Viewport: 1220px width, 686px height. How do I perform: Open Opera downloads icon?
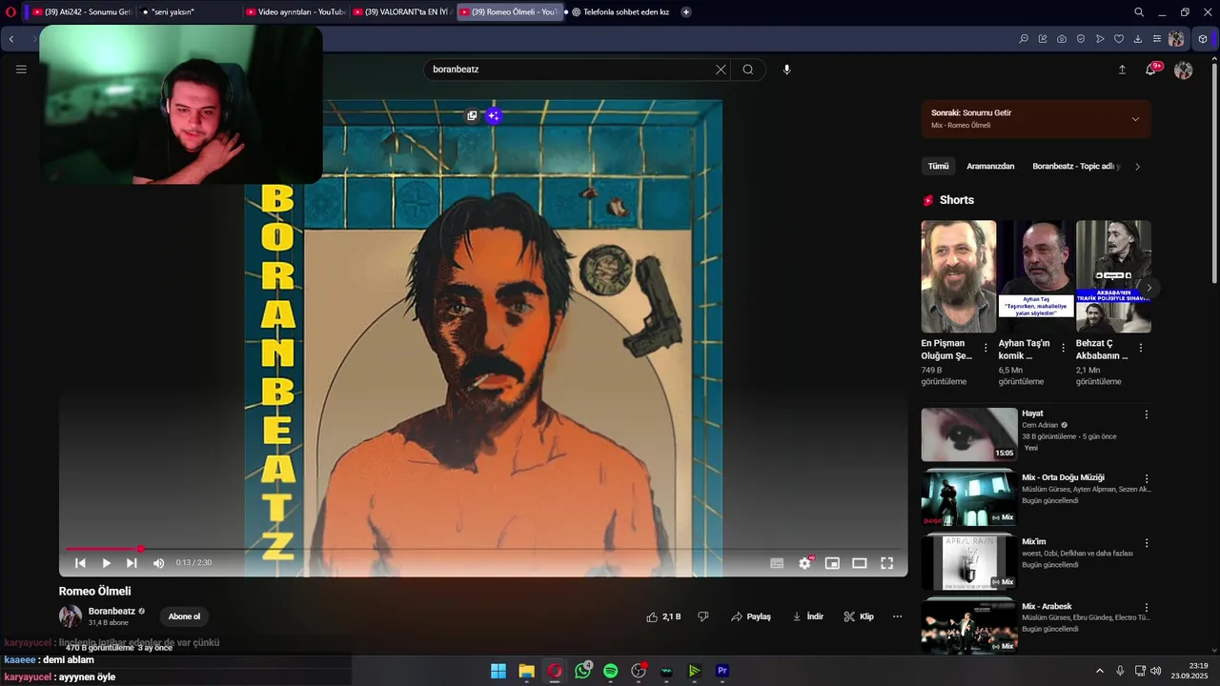click(x=1138, y=39)
